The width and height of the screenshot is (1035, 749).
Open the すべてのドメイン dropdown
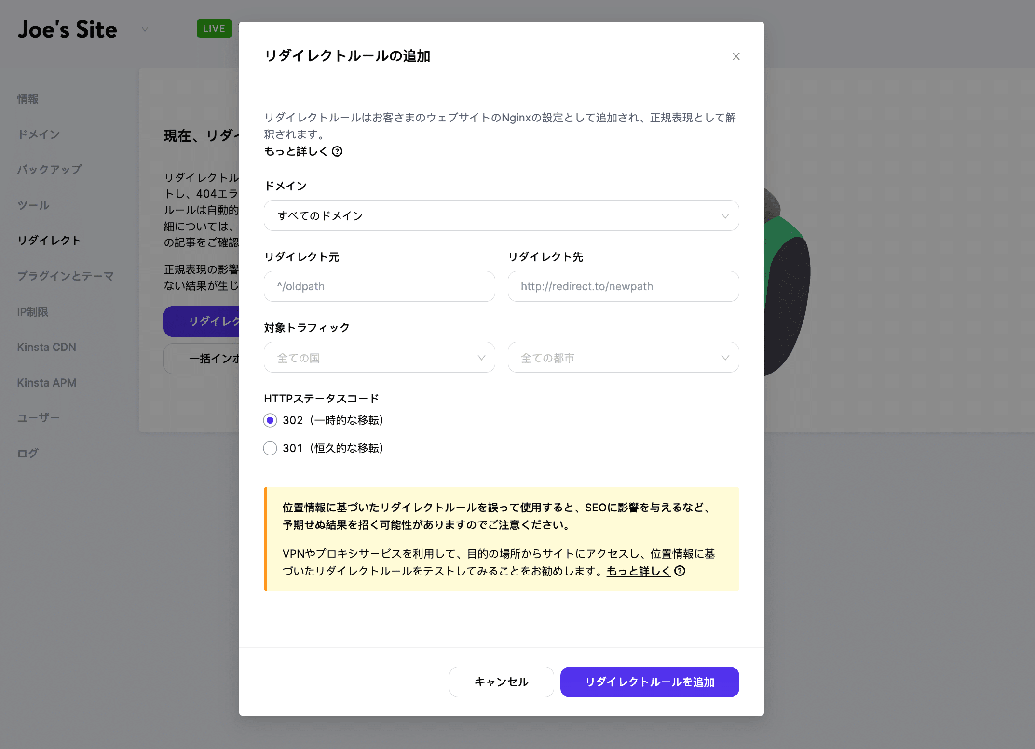click(x=501, y=215)
